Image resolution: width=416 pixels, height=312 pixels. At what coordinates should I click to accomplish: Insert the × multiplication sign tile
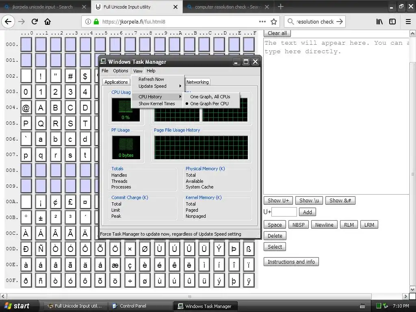point(130,249)
